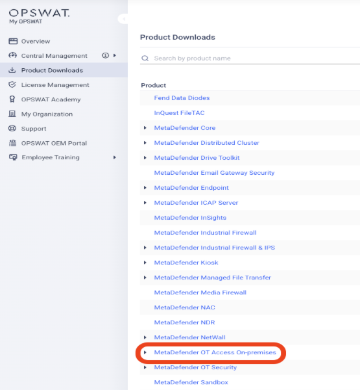Open MetaDefender Sandbox product link
Screen dimensions: 360x390
[191, 382]
